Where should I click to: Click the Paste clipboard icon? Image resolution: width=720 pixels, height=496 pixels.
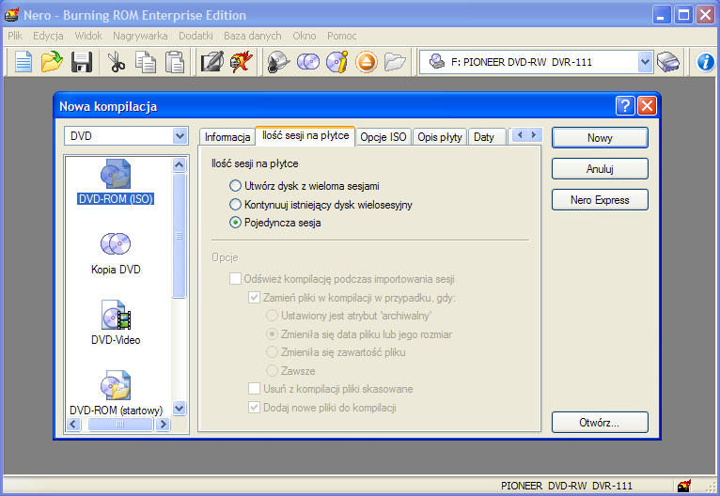coord(175,62)
